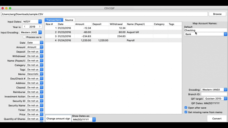The width and height of the screenshot is (228, 128).
Task: Click the 1,220.00 deposit cell
Action: click(100, 40)
